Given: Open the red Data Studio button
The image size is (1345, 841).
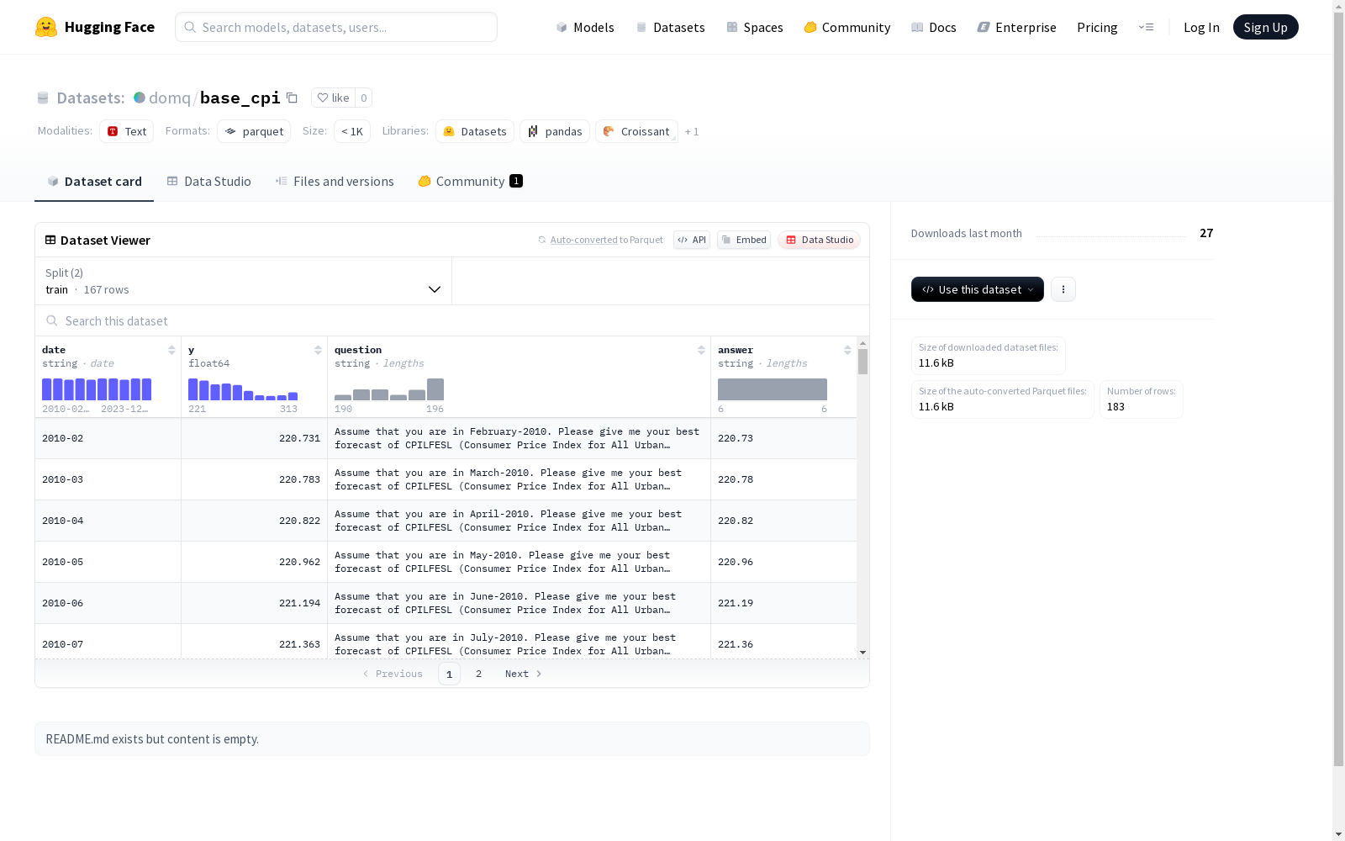Looking at the screenshot, I should (820, 240).
